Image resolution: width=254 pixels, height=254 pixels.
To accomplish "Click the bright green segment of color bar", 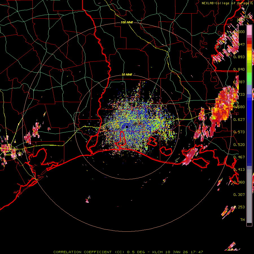I will coord(249,77).
